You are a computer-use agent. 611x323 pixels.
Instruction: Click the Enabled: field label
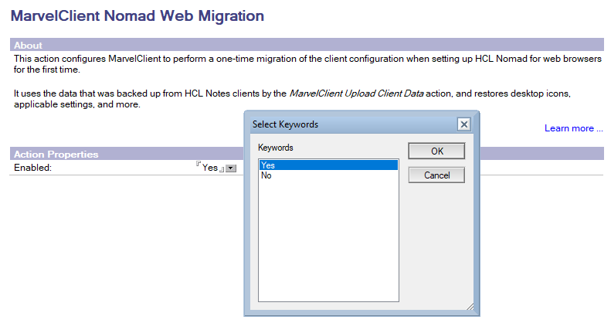point(32,168)
